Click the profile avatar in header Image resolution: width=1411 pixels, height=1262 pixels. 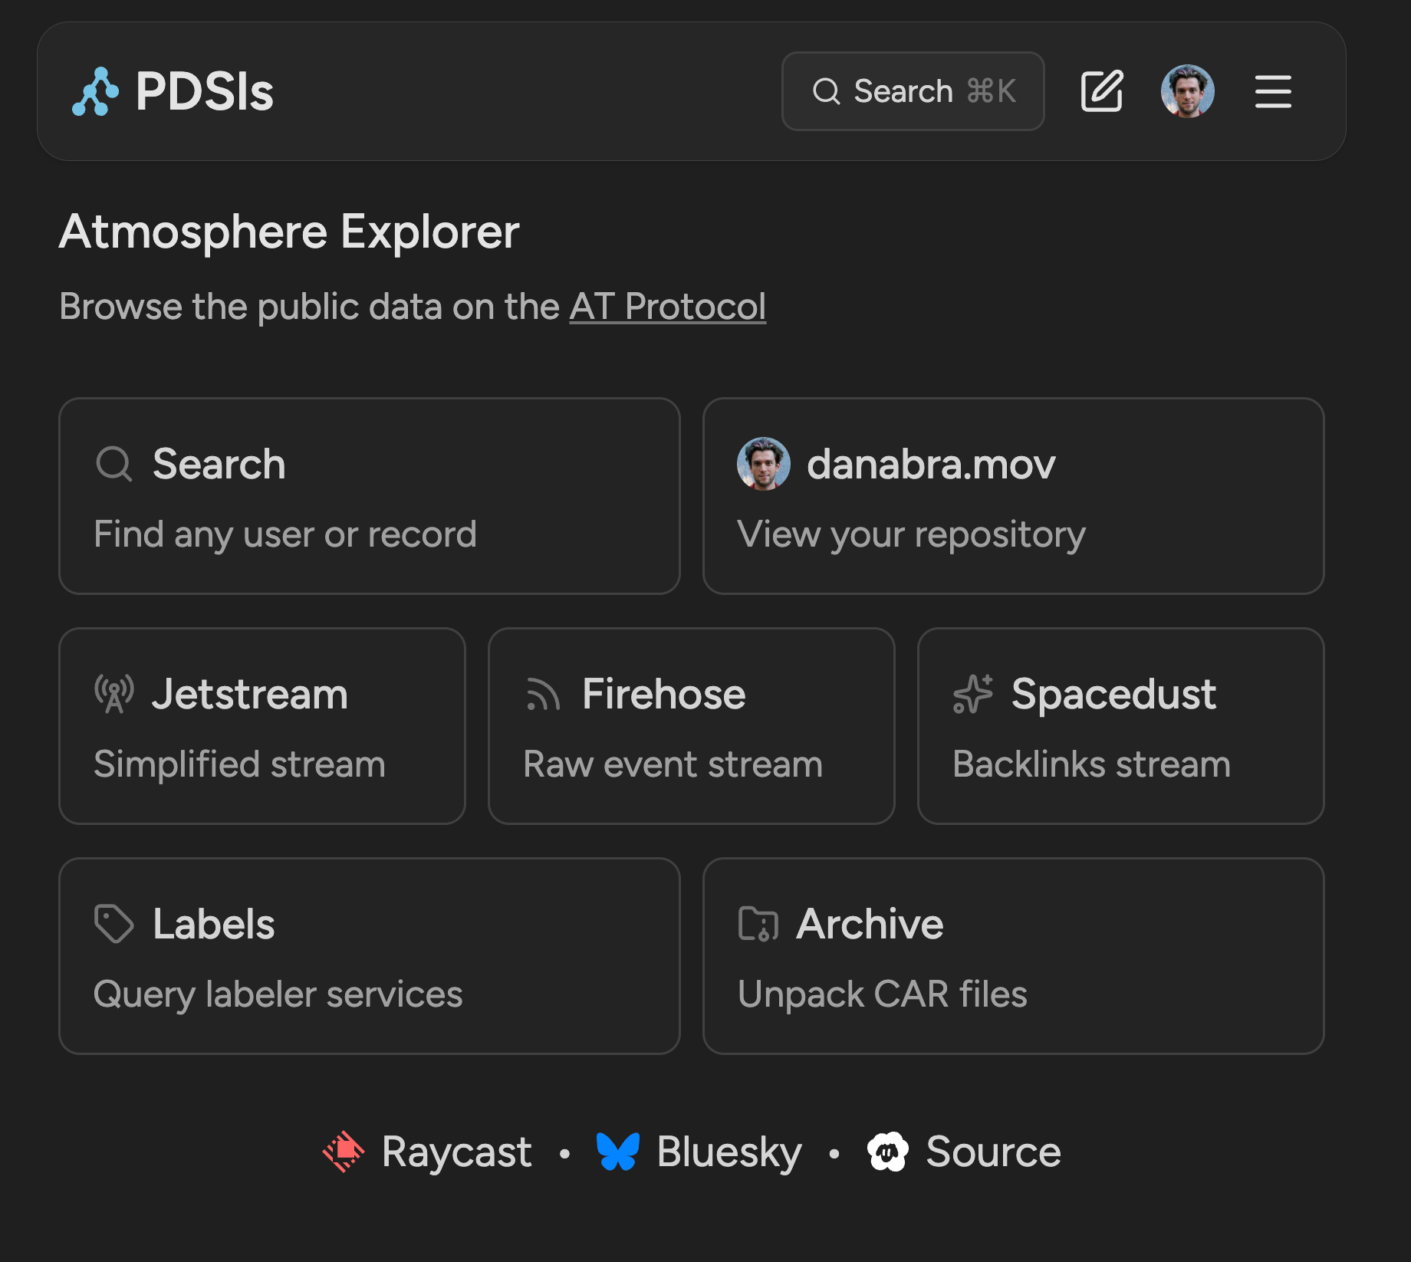pos(1187,92)
